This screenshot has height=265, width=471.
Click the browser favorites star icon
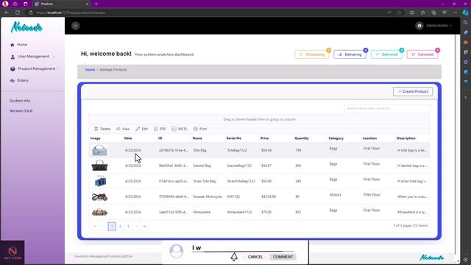pyautogui.click(x=399, y=13)
